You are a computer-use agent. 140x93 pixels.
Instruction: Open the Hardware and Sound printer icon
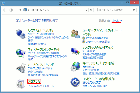click(21, 68)
